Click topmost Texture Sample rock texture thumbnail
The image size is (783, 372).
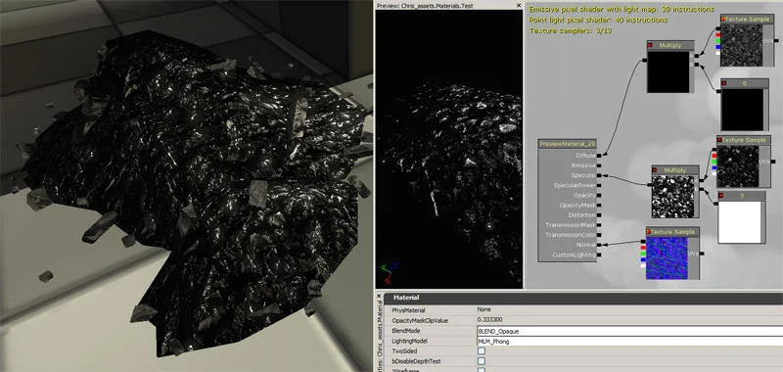pyautogui.click(x=742, y=45)
